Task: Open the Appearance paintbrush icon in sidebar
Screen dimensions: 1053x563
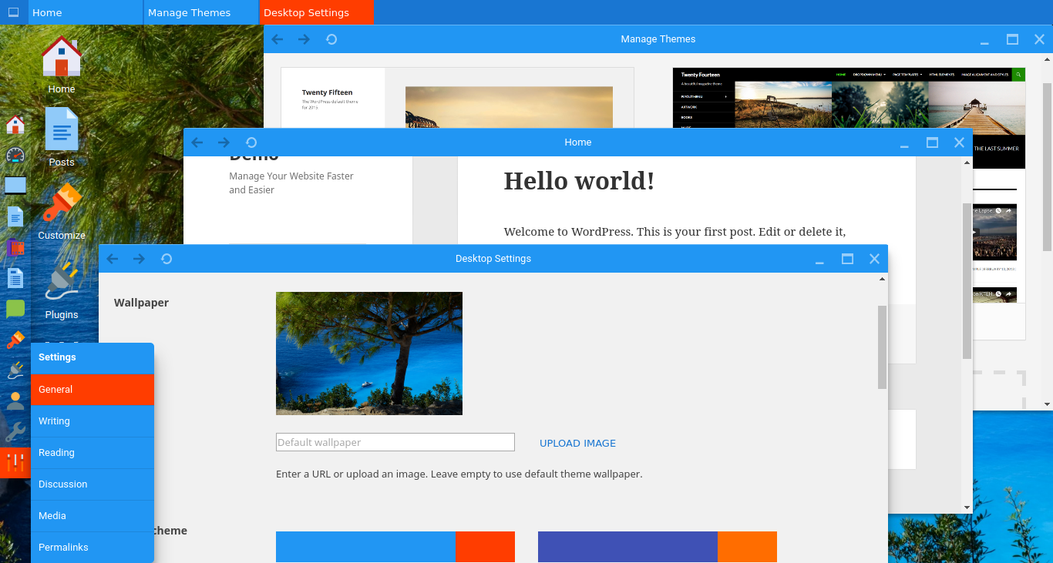Action: coord(15,340)
